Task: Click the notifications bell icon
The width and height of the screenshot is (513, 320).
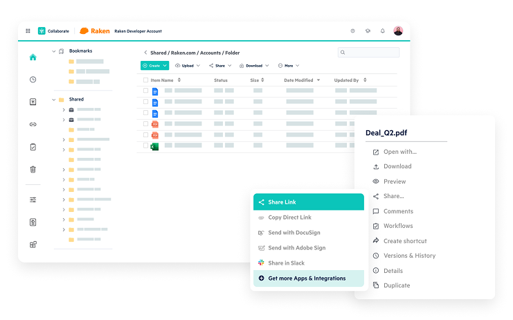Action: pos(382,31)
